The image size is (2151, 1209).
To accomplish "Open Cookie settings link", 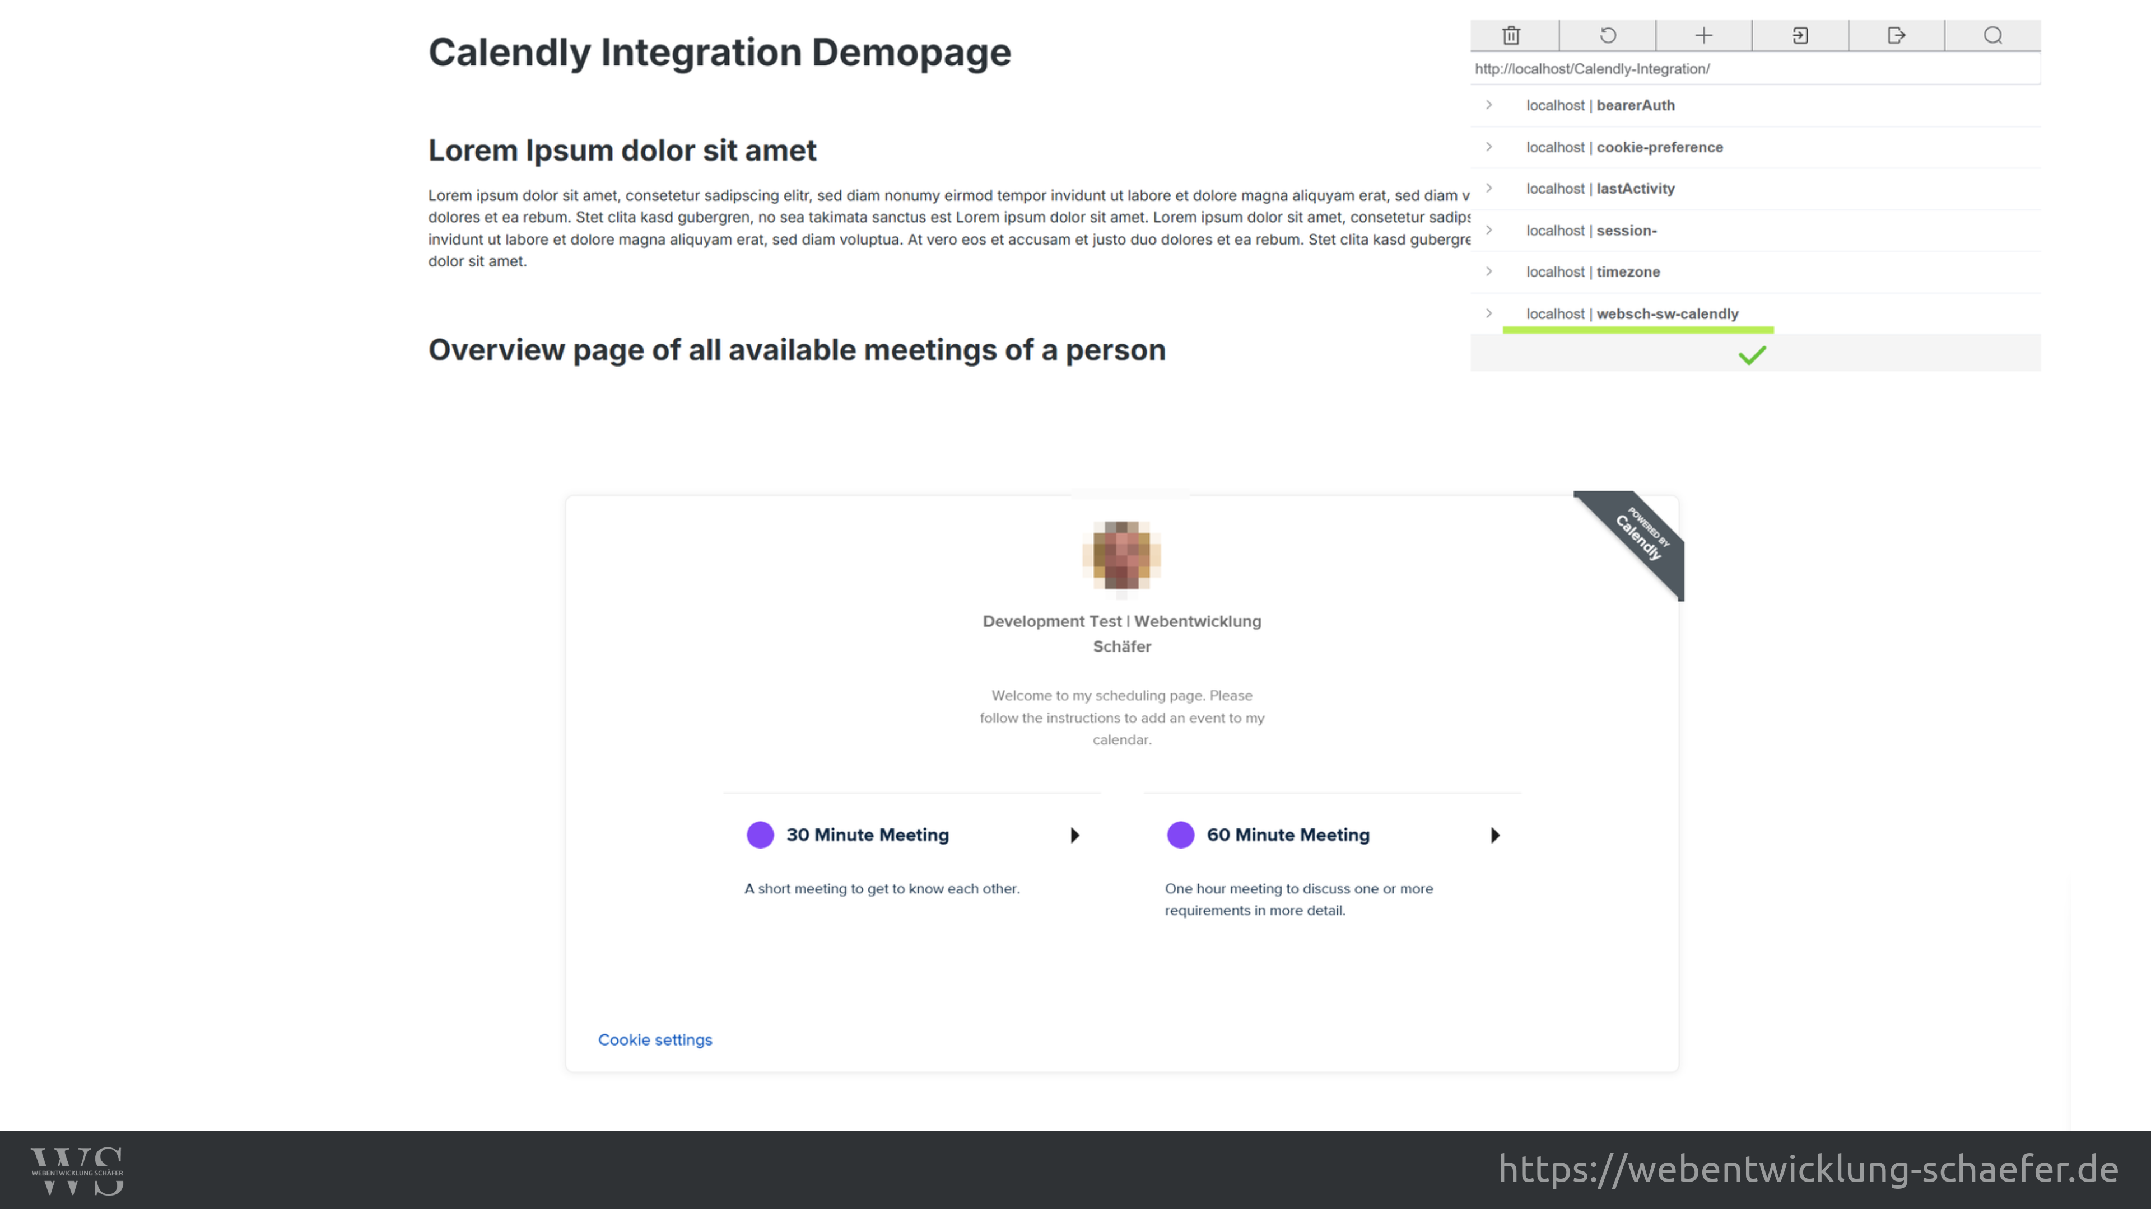I will pos(655,1039).
